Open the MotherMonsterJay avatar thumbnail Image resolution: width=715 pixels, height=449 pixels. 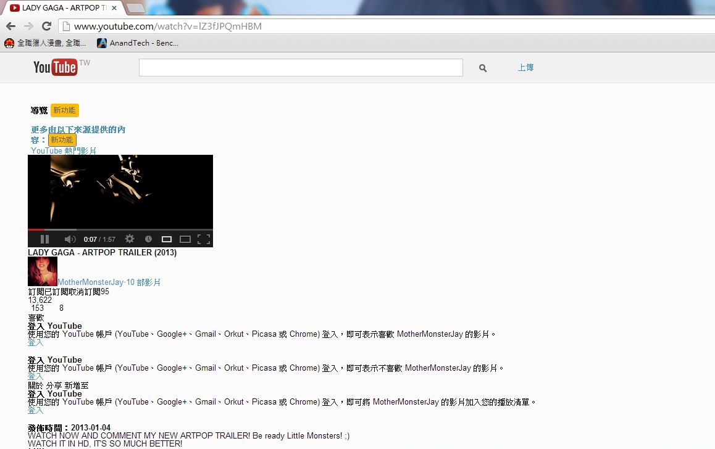(x=43, y=271)
